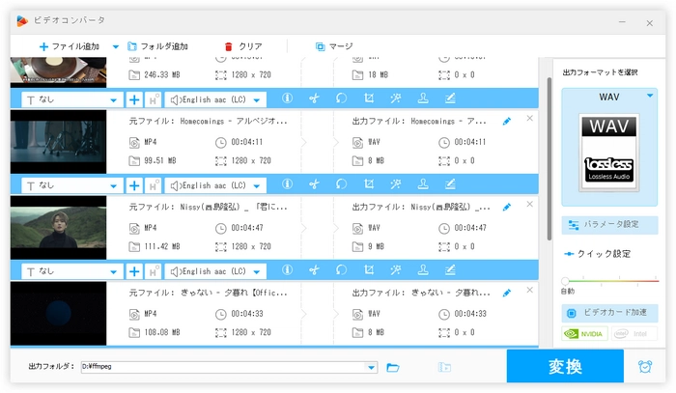676x393 pixels.
Task: Open the effects wand under Nissy file
Action: pos(396,271)
